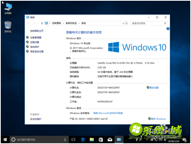Click the taskbar clock showing 2018/1/29
The height and width of the screenshot is (144, 191).
(x=174, y=141)
